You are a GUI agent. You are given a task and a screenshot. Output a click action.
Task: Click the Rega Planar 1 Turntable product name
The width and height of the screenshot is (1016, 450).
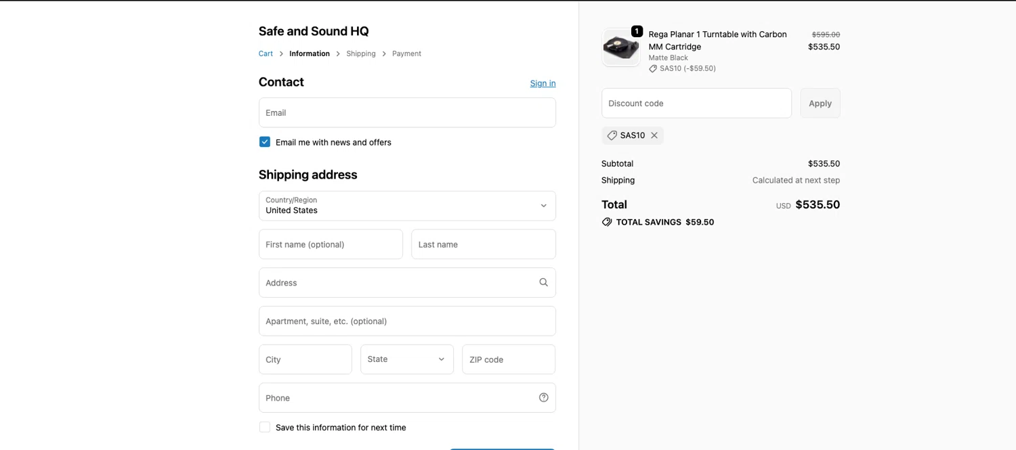click(x=718, y=41)
